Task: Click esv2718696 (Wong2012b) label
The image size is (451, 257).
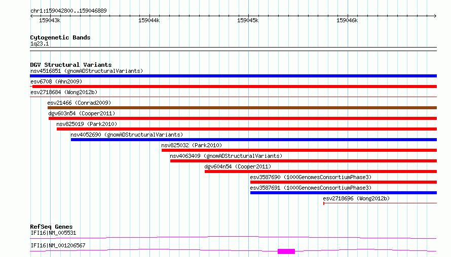Action: 356,198
